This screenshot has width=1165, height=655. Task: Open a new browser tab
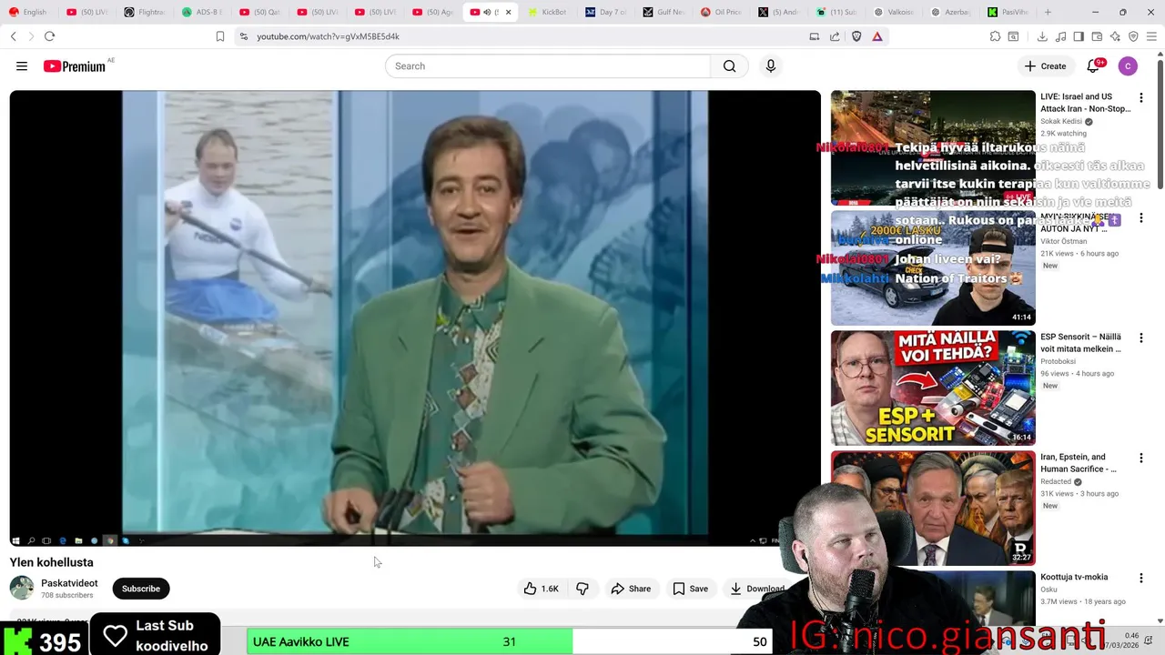[x=1048, y=12]
